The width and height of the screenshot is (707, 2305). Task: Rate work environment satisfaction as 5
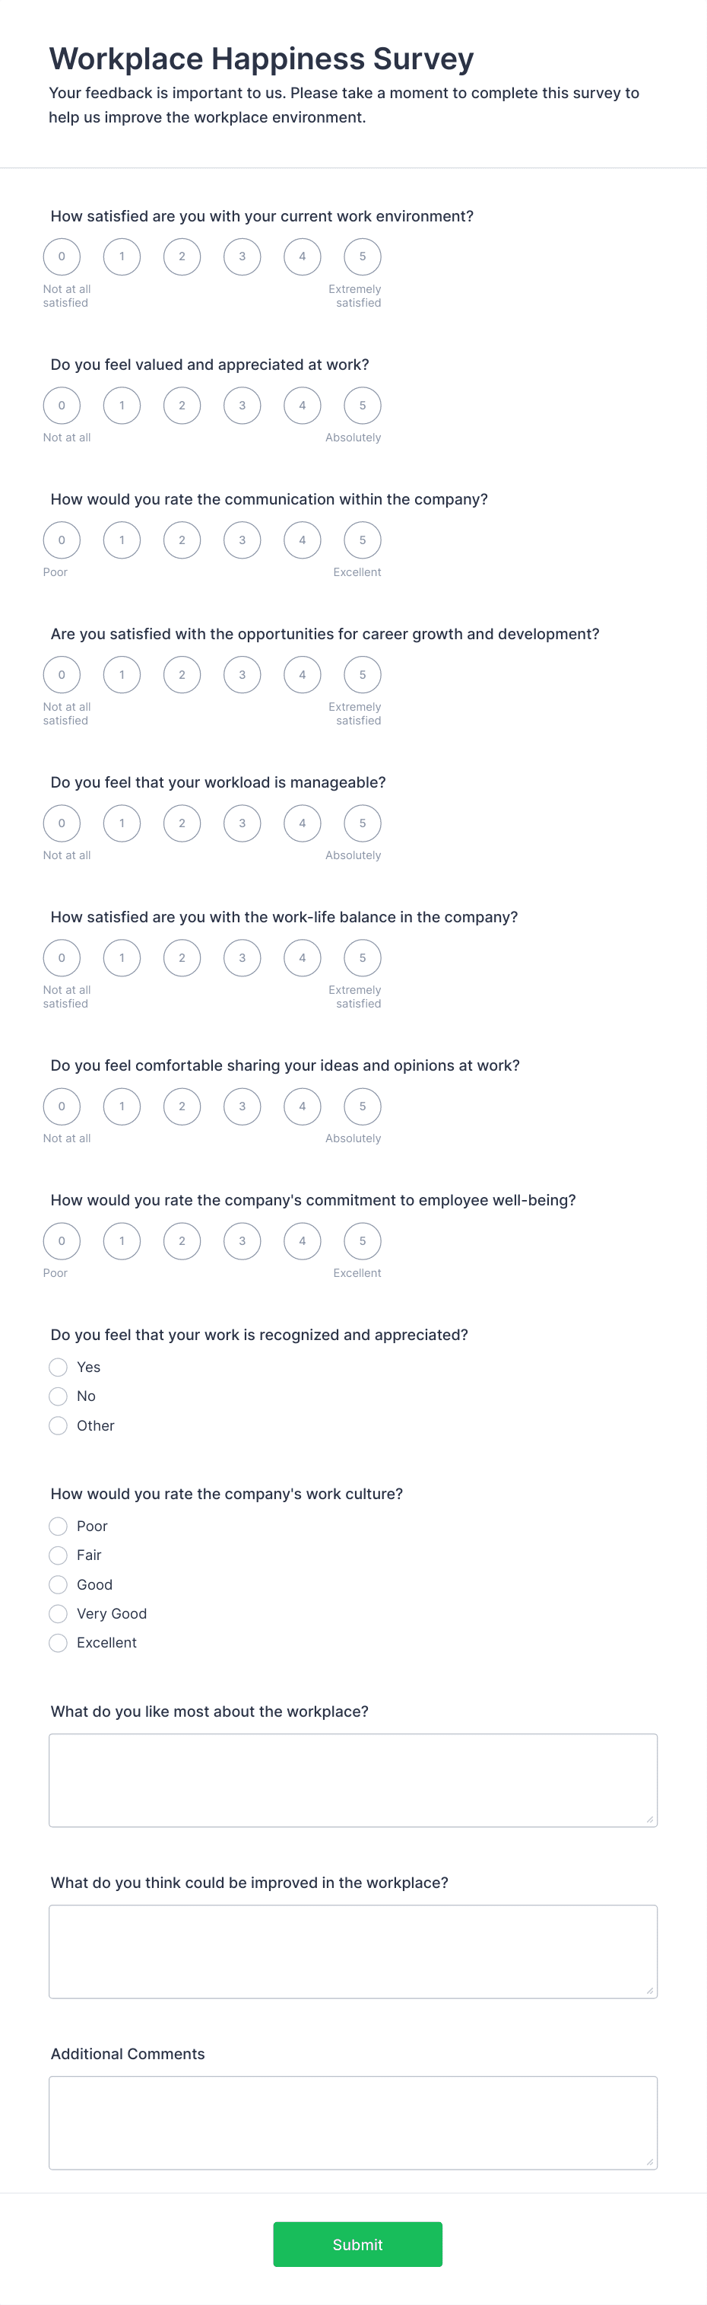pyautogui.click(x=362, y=256)
